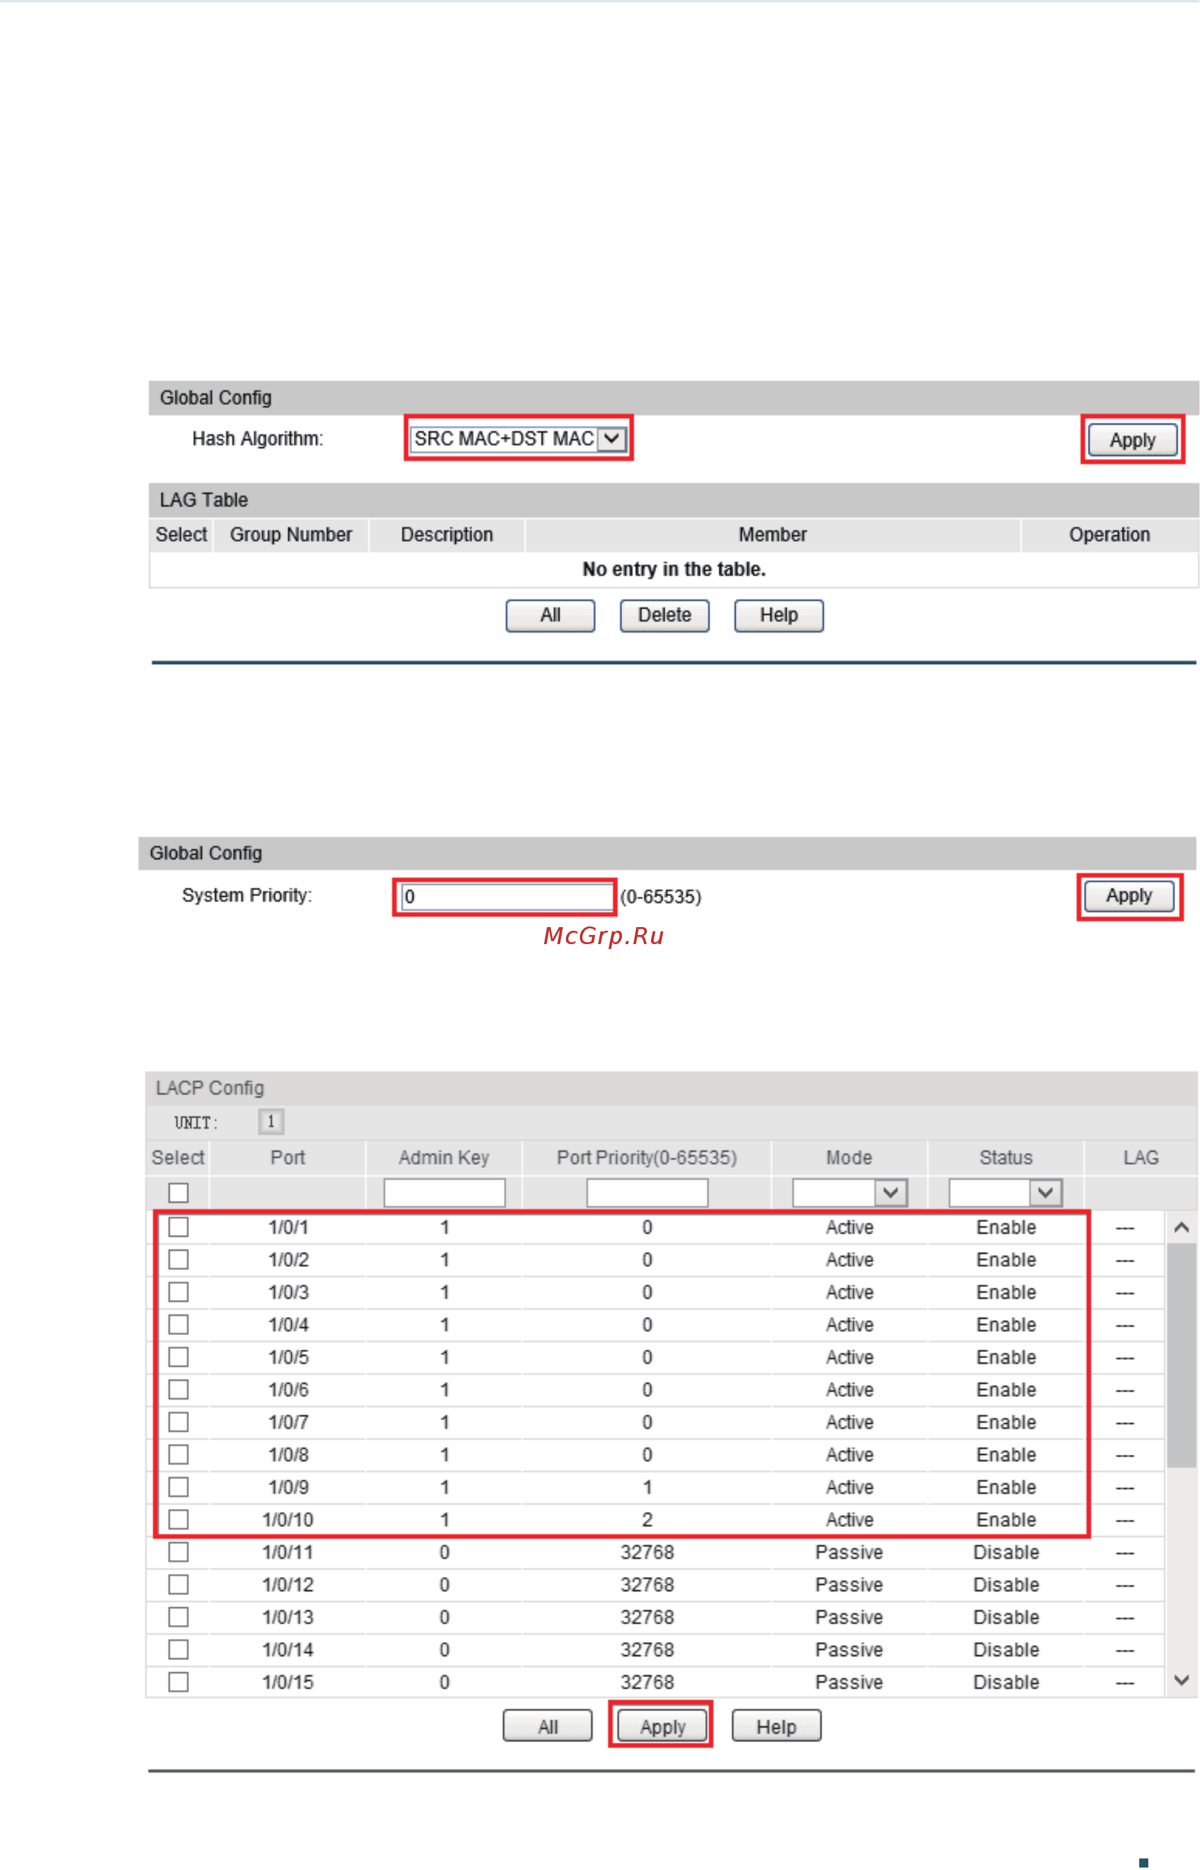Viewport: 1200px width, 1870px height.
Task: Focus the System Priority input field
Action: pos(506,897)
